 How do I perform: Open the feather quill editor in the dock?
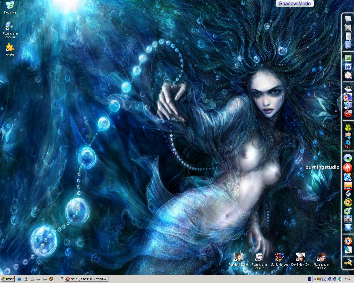click(348, 249)
